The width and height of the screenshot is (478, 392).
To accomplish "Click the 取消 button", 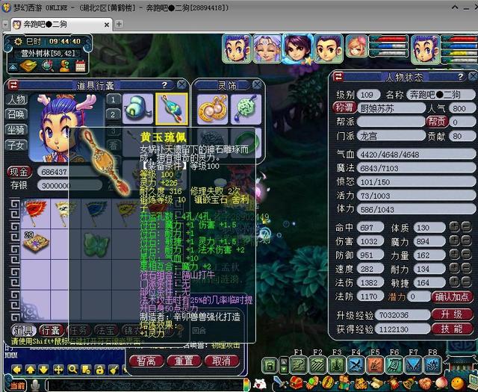I will point(222,361).
